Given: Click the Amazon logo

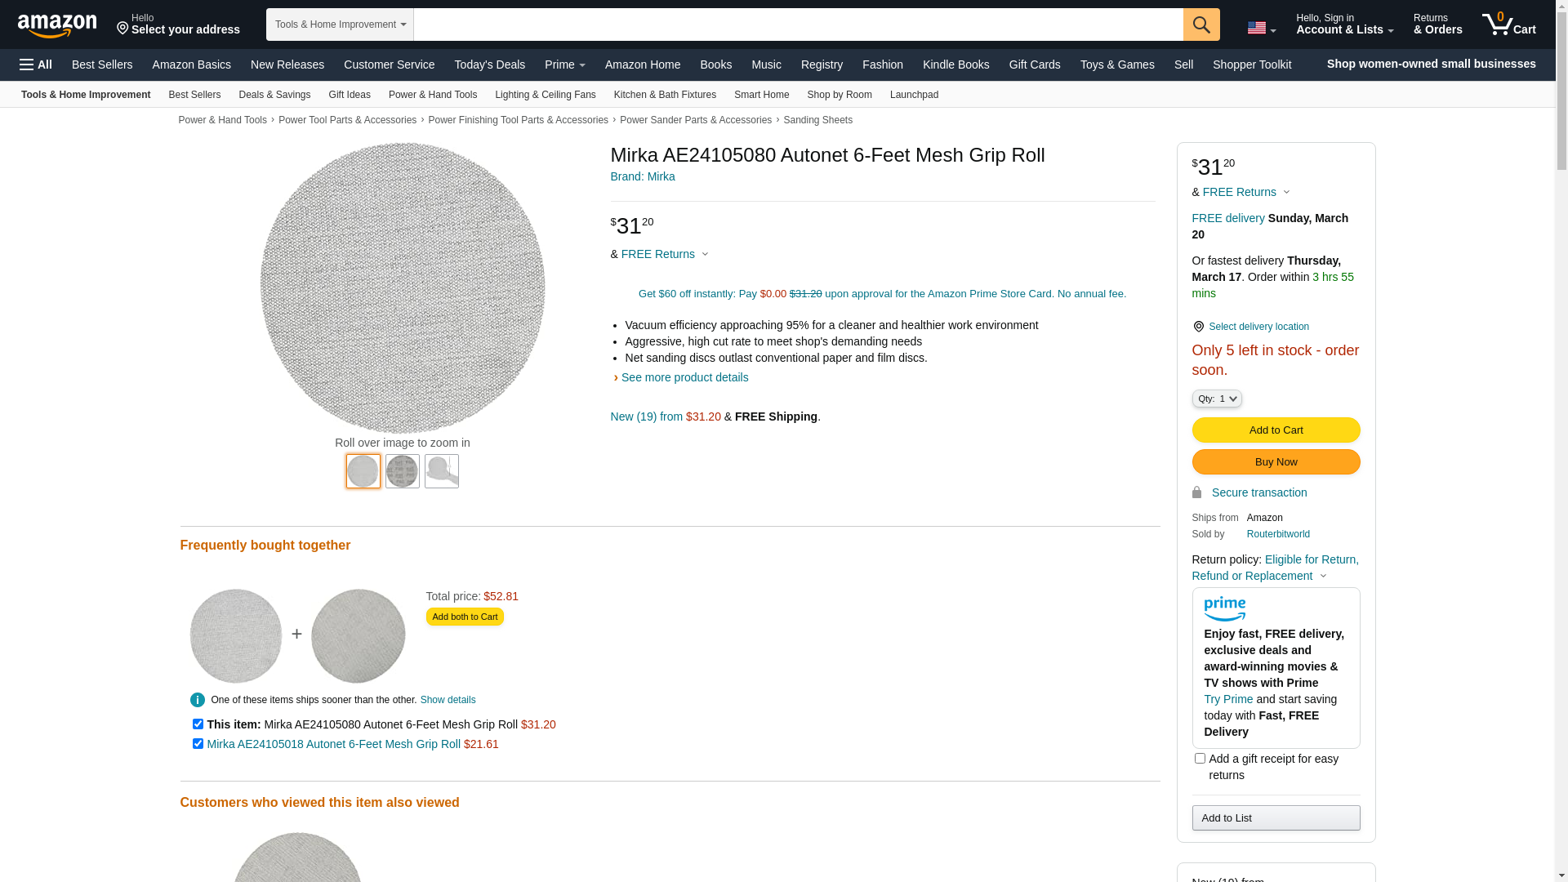Looking at the screenshot, I should tap(57, 25).
